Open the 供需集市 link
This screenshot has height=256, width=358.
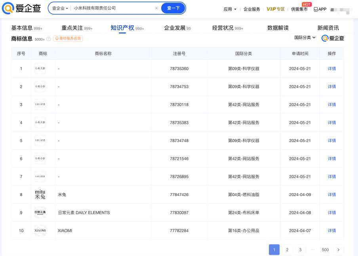point(299,9)
